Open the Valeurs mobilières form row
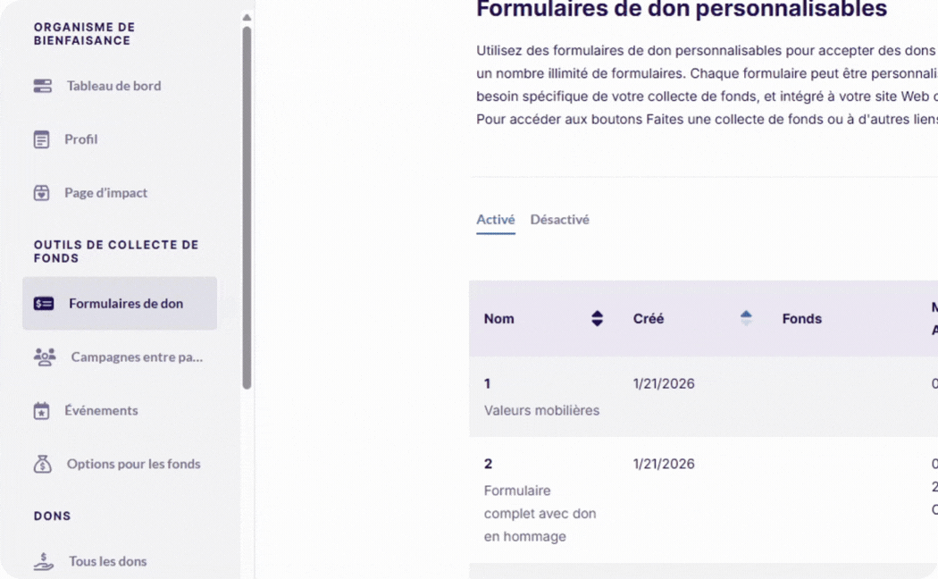938x579 pixels. (541, 410)
